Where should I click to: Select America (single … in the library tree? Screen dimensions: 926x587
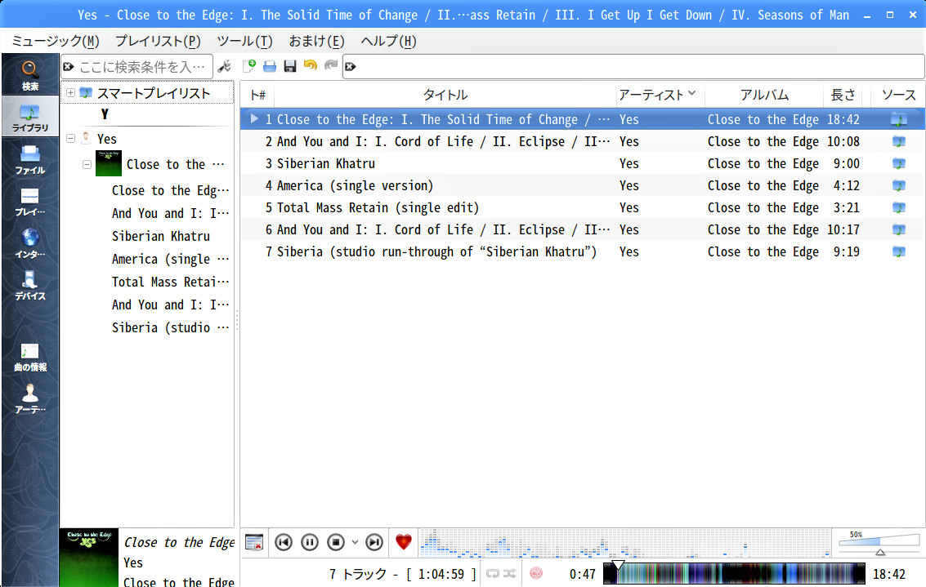170,259
